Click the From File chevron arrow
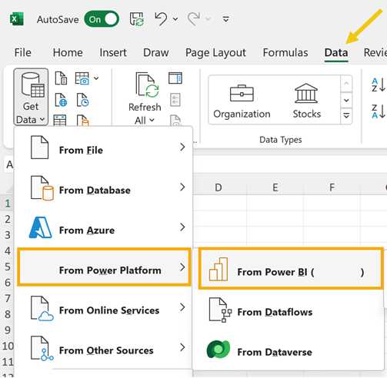Screen dimensions: 387x378 (x=182, y=147)
